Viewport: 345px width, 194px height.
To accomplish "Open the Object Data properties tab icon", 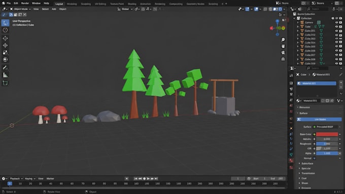I will pyautogui.click(x=291, y=155).
